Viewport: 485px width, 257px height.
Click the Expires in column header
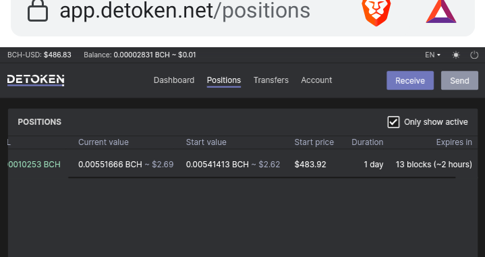[x=454, y=142]
